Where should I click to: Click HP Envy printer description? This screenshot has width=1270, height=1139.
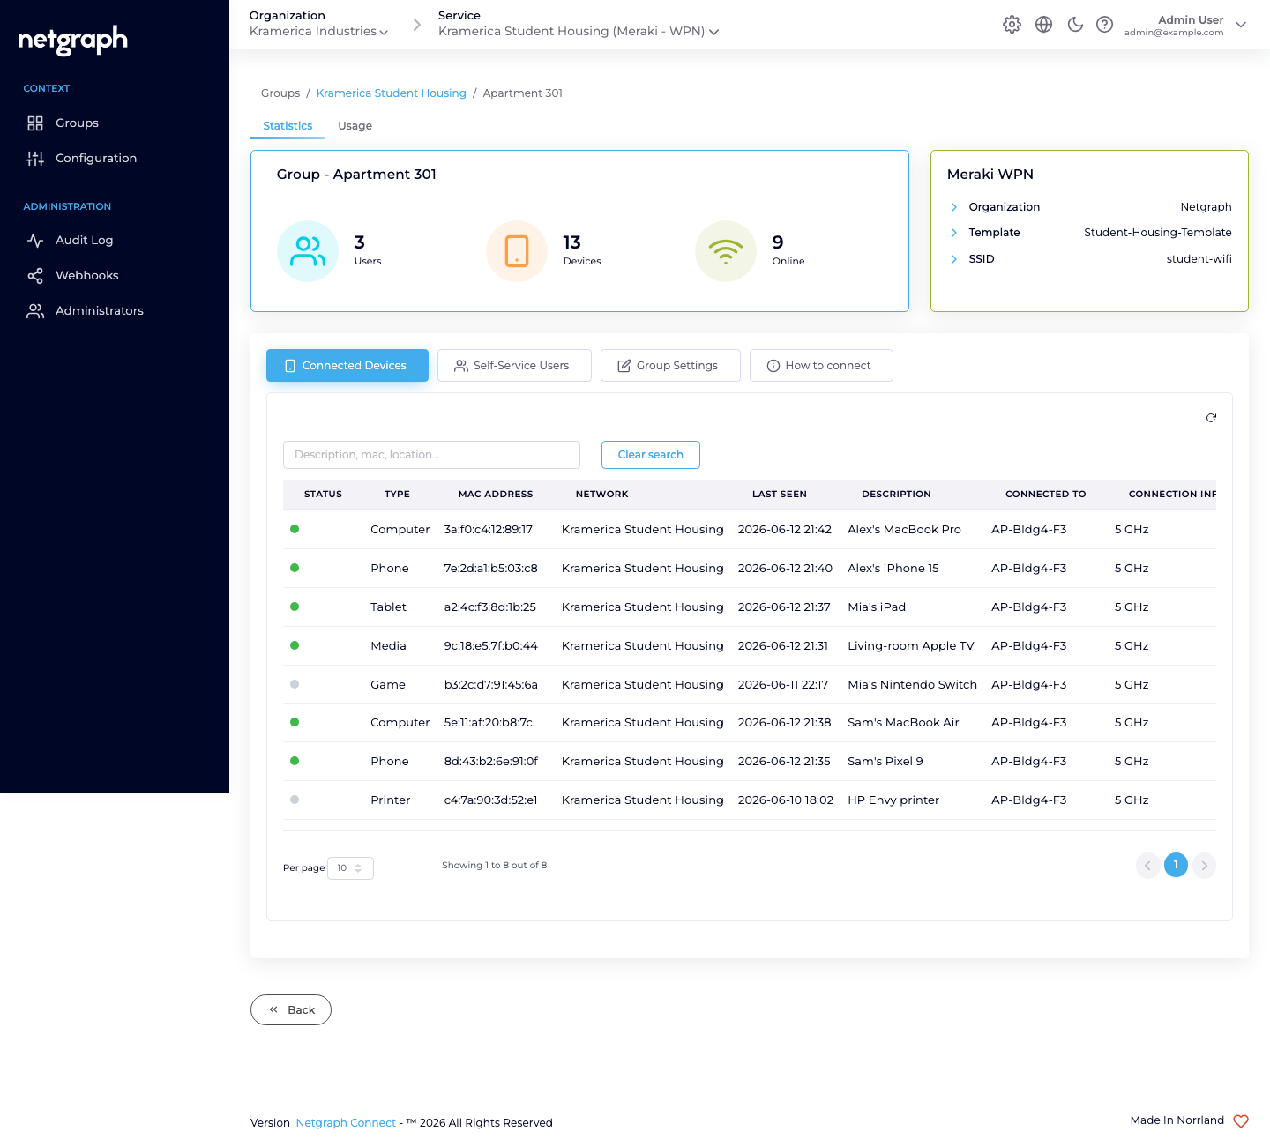pyautogui.click(x=893, y=800)
